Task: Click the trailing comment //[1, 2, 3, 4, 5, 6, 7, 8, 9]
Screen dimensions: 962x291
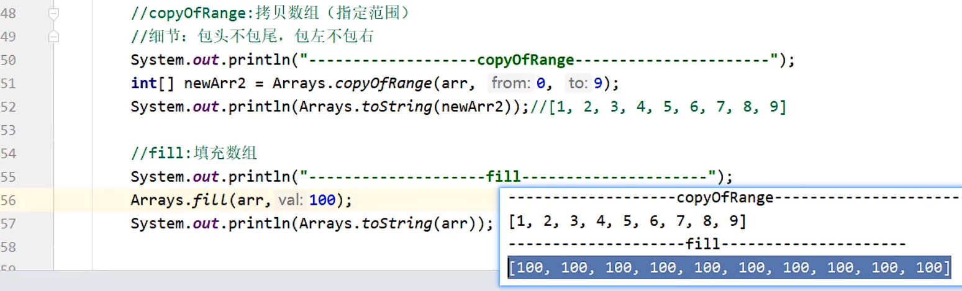Action: coord(658,107)
